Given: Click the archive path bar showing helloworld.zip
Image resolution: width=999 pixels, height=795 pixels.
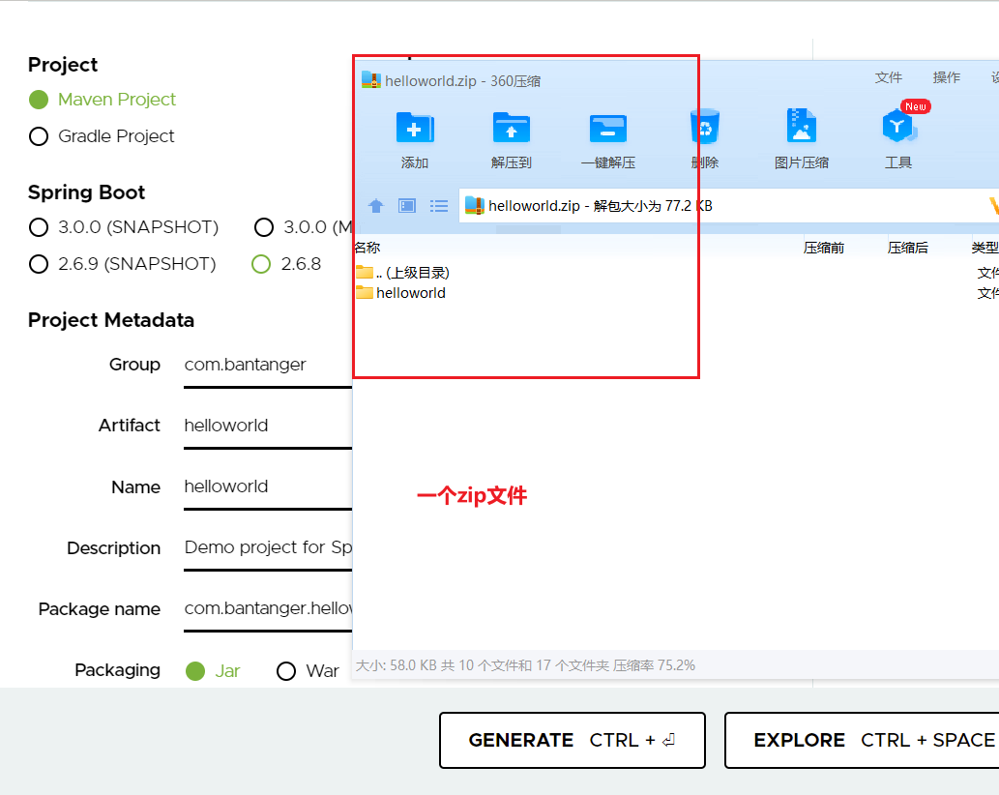Looking at the screenshot, I should coord(728,206).
